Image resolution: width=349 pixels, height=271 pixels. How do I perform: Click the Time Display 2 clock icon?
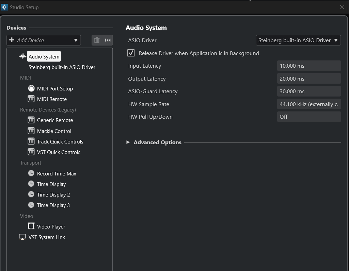tap(31, 194)
